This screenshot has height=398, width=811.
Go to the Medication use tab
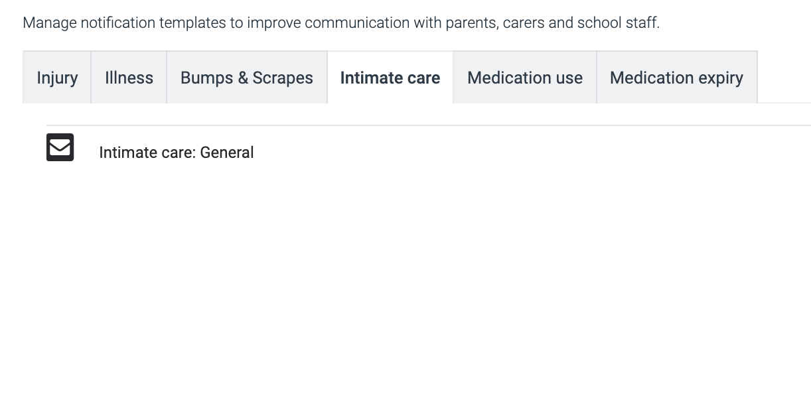(x=525, y=78)
